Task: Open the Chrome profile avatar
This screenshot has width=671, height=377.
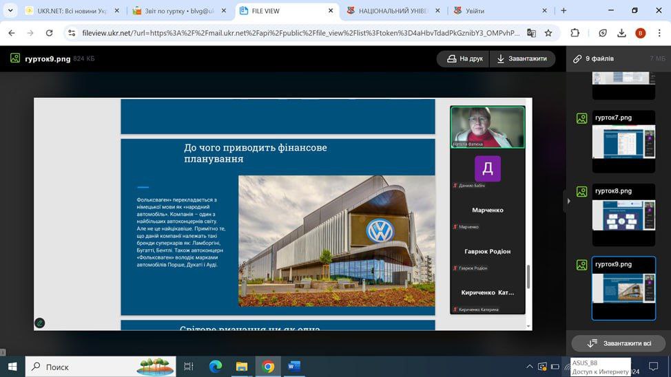Action: tap(641, 33)
